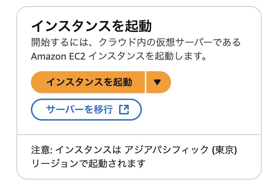Click the orange インスタンスを起動 button
Image resolution: width=274 pixels, height=187 pixels.
pyautogui.click(x=88, y=82)
